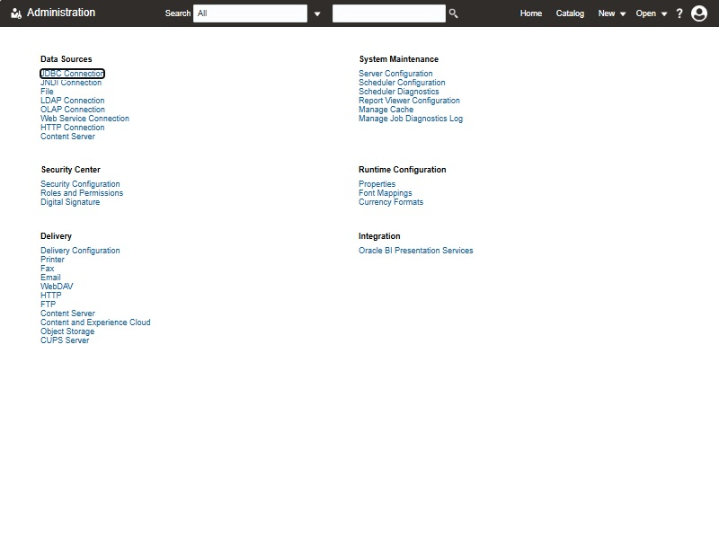Open Server Configuration link
This screenshot has width=719, height=539.
pyautogui.click(x=395, y=74)
